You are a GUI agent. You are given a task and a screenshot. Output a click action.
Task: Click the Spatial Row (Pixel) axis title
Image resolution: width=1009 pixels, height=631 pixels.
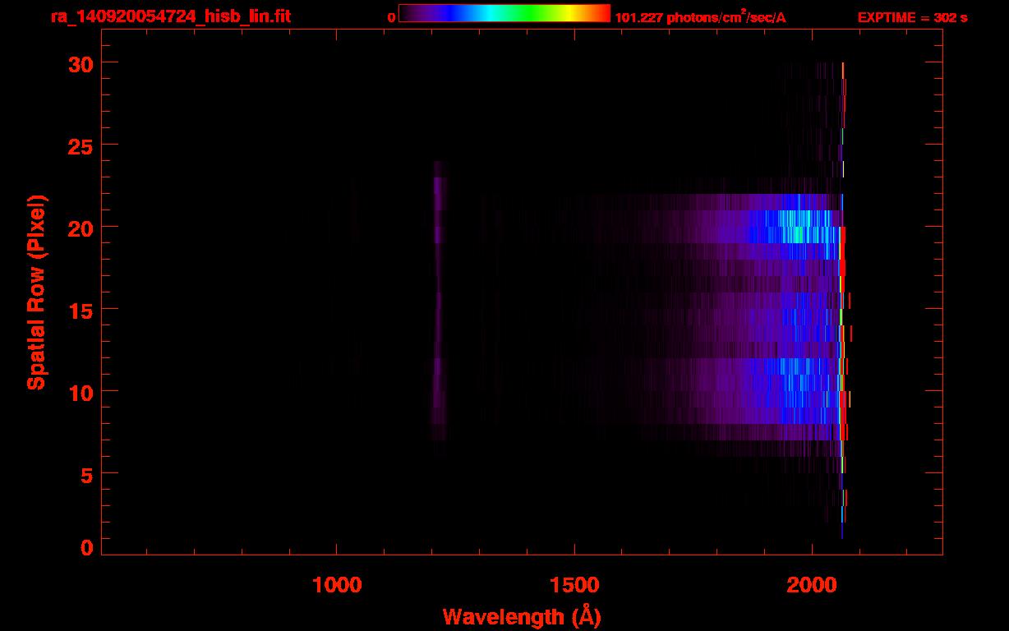(x=36, y=292)
